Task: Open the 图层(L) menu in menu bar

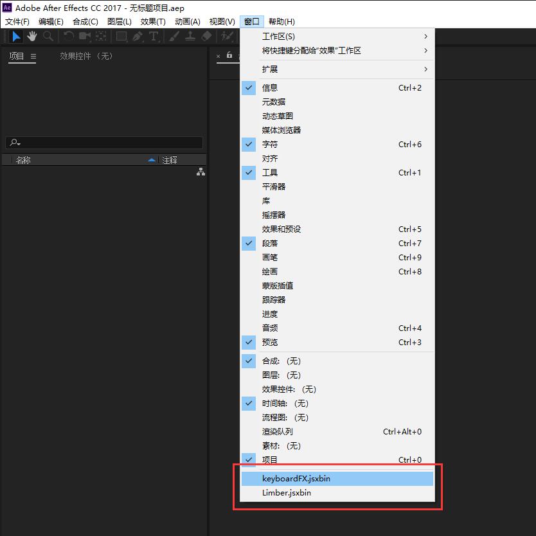Action: [x=120, y=22]
